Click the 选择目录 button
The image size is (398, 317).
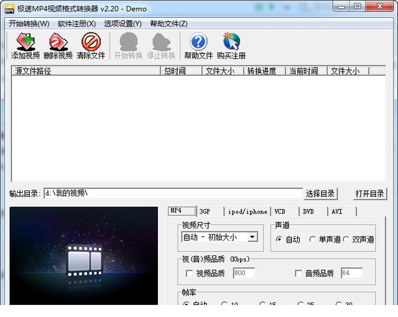coord(320,194)
